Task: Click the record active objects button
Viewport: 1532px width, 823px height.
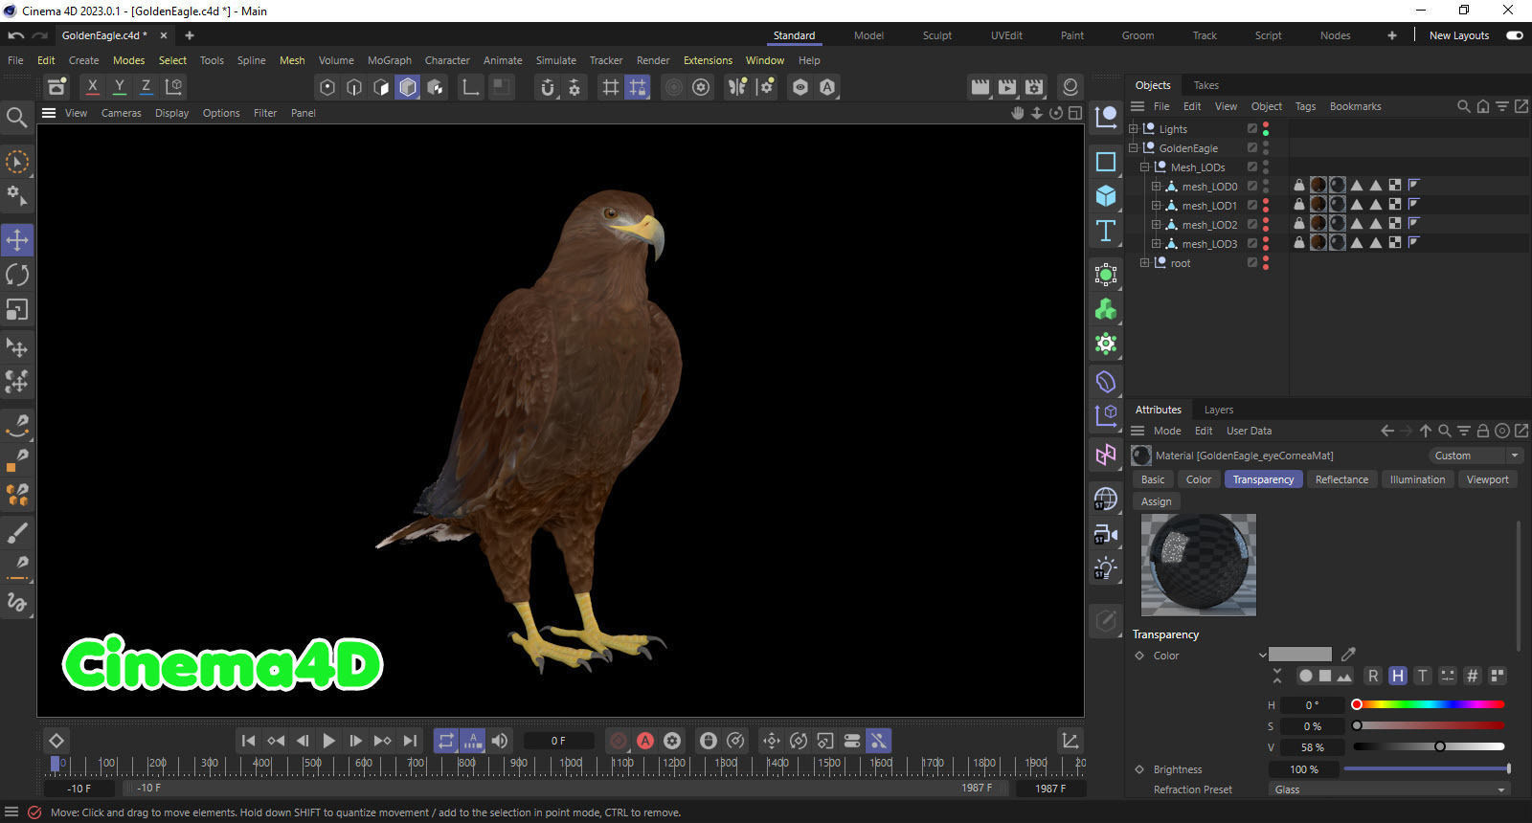Action: [619, 741]
